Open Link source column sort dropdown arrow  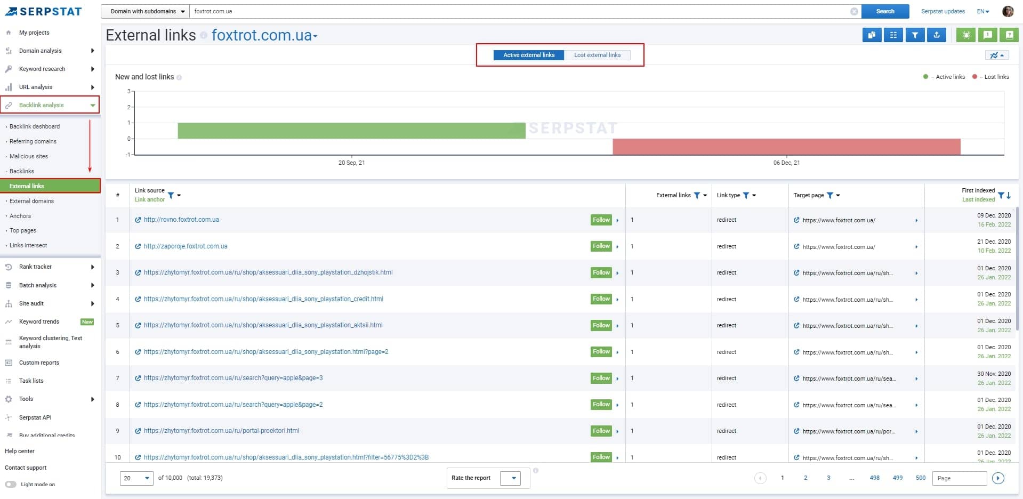tap(179, 195)
